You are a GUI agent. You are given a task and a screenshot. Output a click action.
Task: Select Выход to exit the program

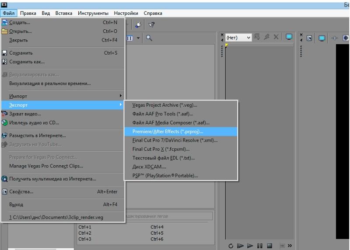point(63,204)
